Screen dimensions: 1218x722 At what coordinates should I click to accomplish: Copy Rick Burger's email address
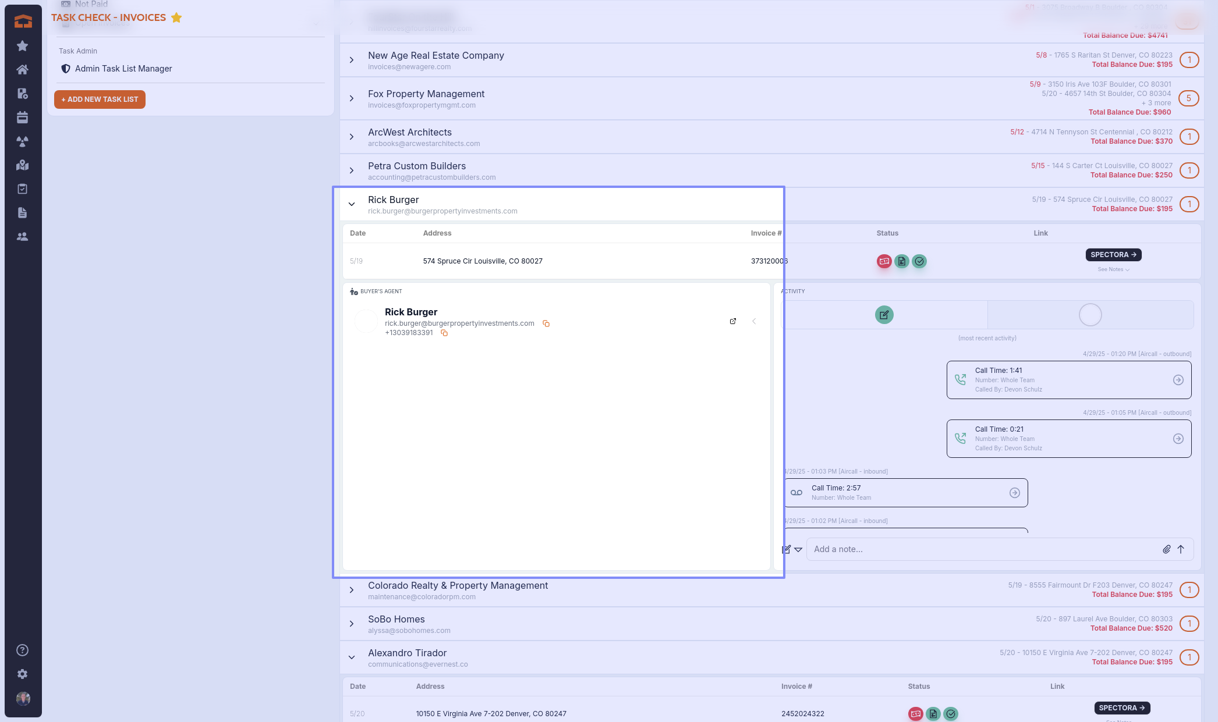(x=546, y=323)
